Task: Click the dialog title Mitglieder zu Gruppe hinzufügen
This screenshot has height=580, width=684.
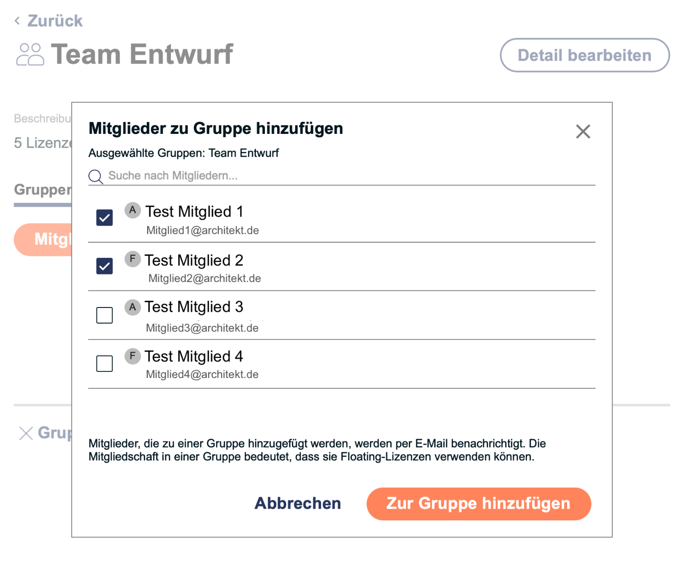Action: 216,128
